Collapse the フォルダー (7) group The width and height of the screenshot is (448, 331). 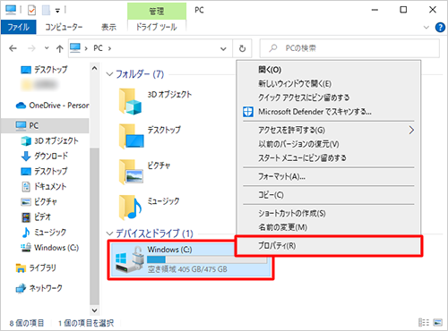[109, 74]
